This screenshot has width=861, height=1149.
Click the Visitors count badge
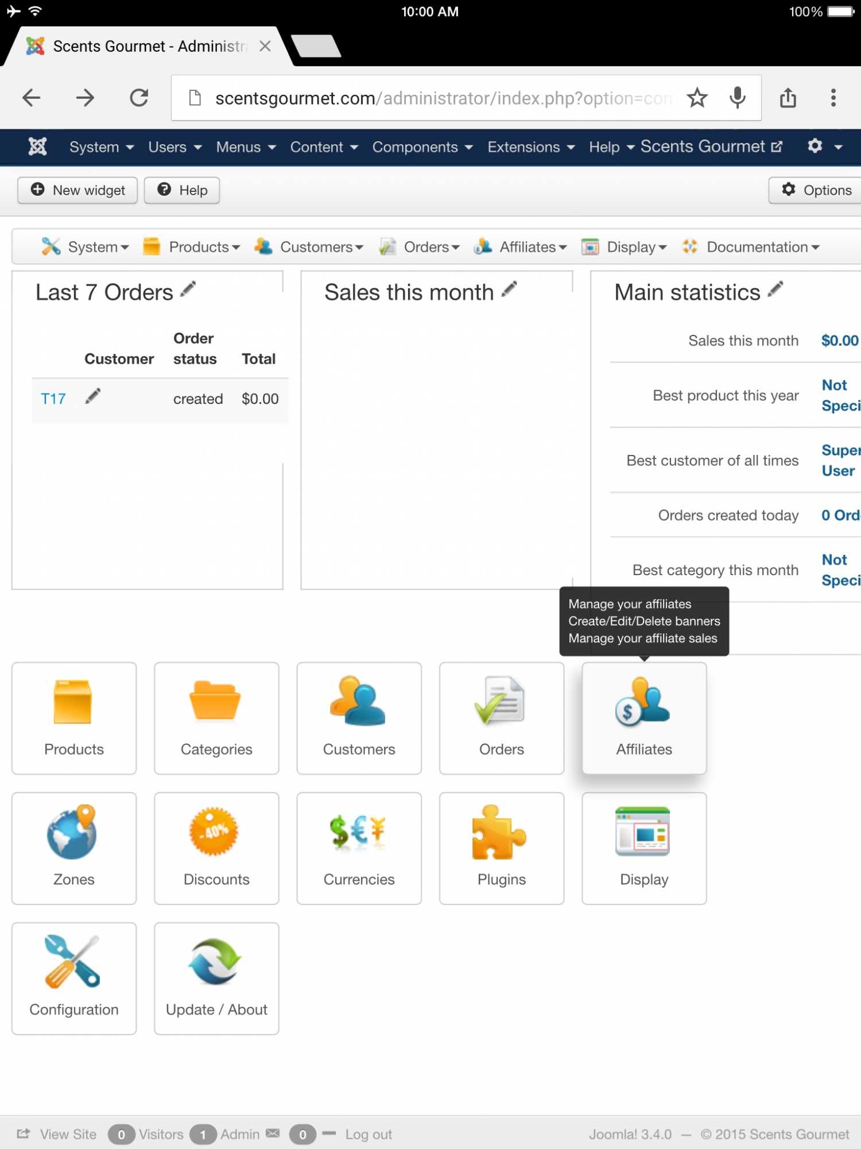121,1134
